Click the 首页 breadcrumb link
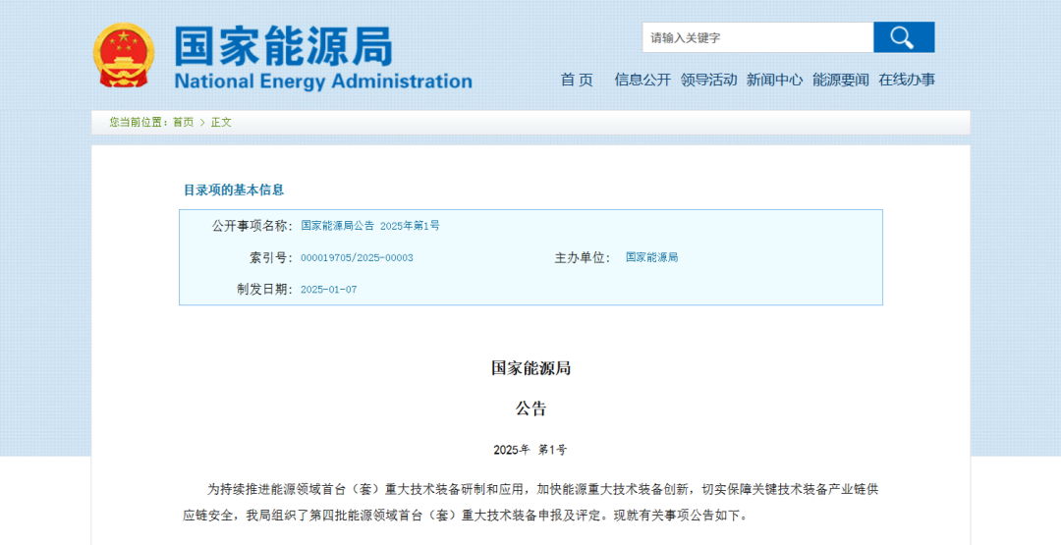This screenshot has height=545, width=1061. [x=183, y=123]
